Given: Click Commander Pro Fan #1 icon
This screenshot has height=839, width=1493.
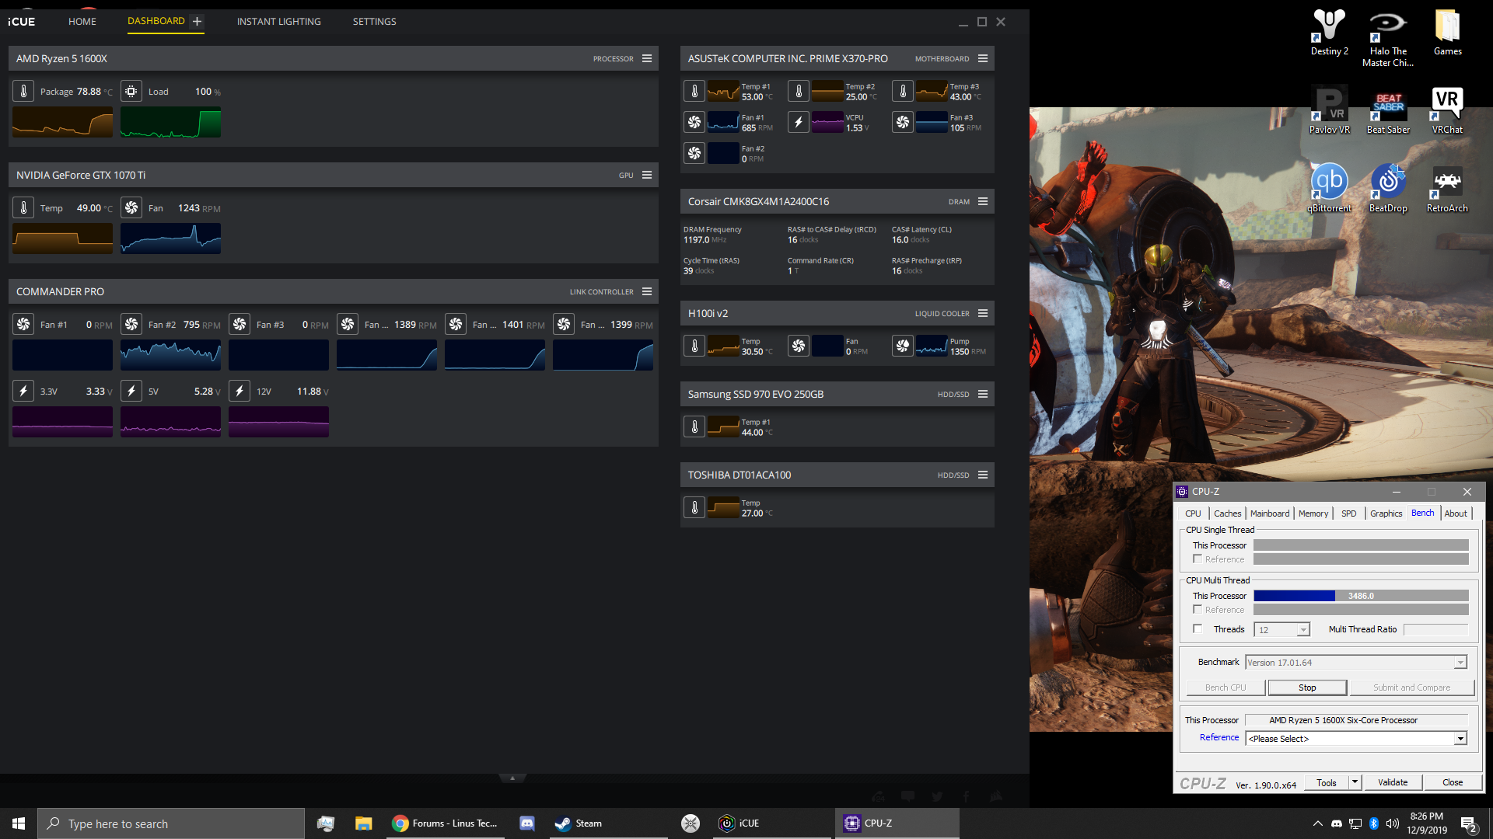Looking at the screenshot, I should [x=23, y=325].
